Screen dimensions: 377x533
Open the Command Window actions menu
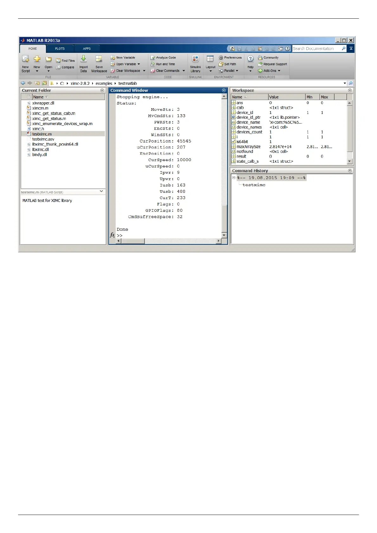(x=224, y=91)
